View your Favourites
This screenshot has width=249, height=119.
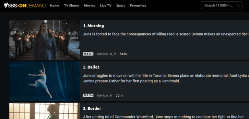[x=138, y=6]
